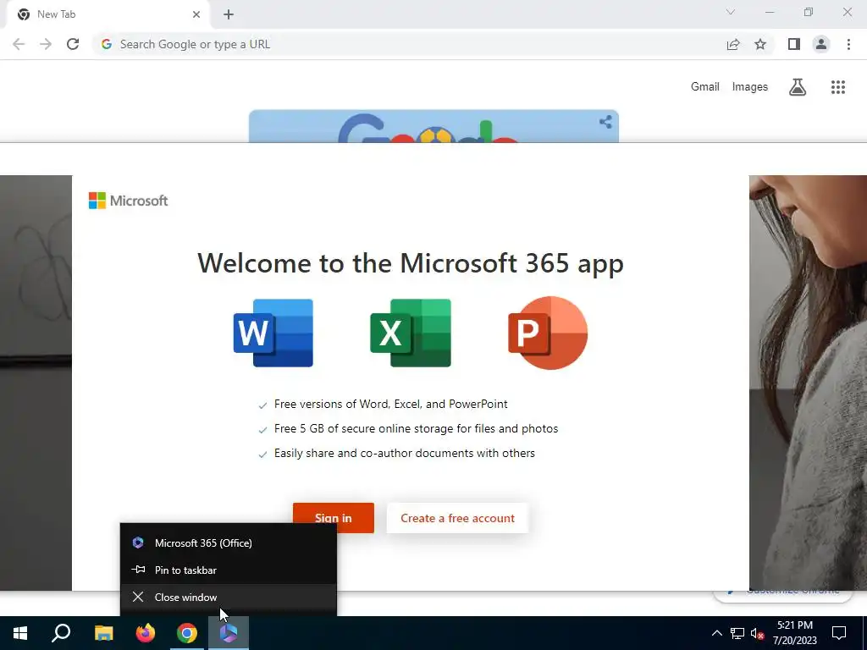The image size is (867, 650).
Task: Open Search Labs flask icon
Action: point(798,87)
